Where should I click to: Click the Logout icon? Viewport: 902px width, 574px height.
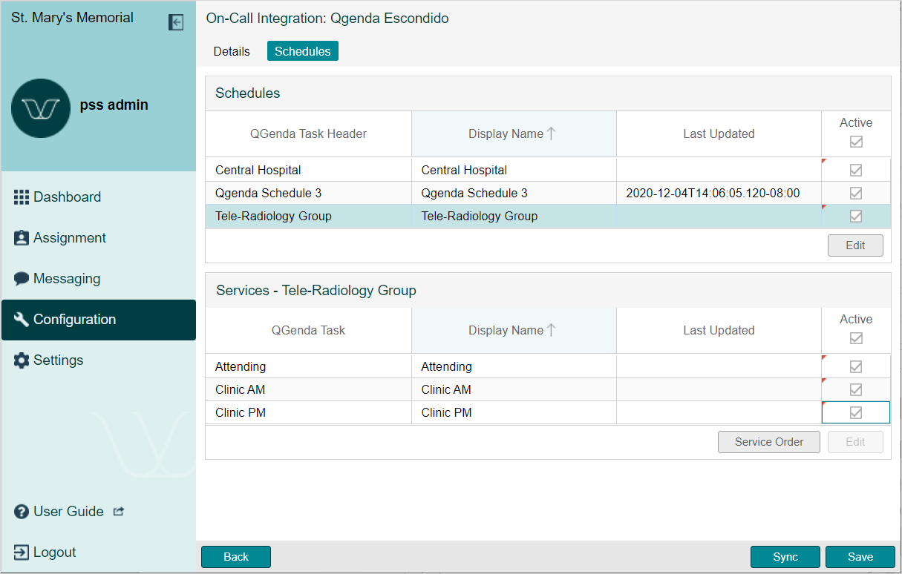22,552
